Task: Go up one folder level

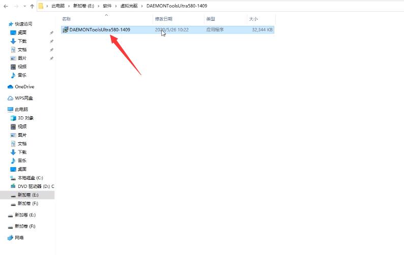Action: pyautogui.click(x=32, y=6)
